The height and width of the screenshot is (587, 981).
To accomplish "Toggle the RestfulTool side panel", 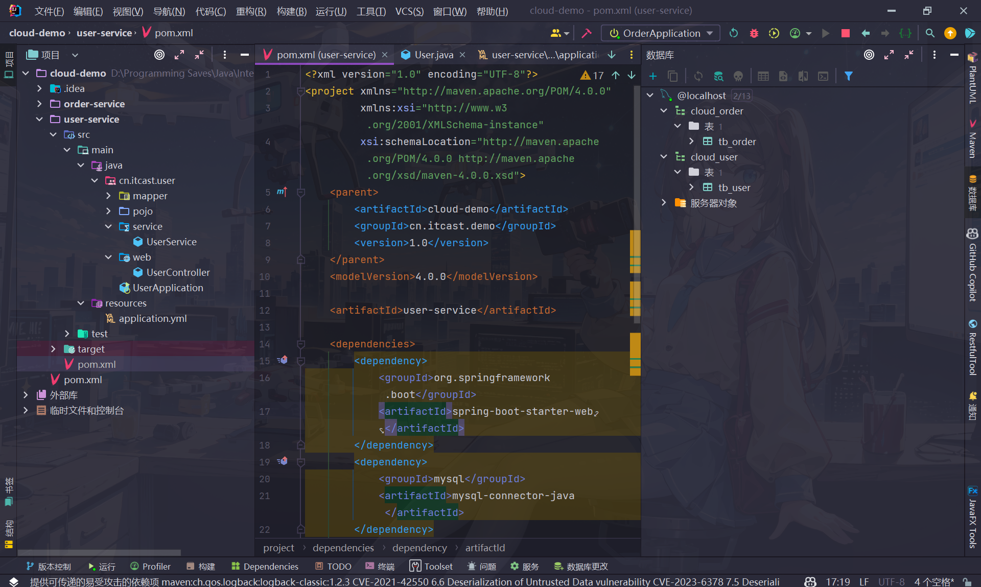I will (972, 347).
